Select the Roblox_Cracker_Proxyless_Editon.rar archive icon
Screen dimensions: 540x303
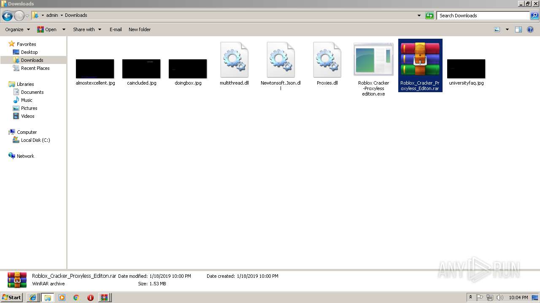(x=420, y=59)
